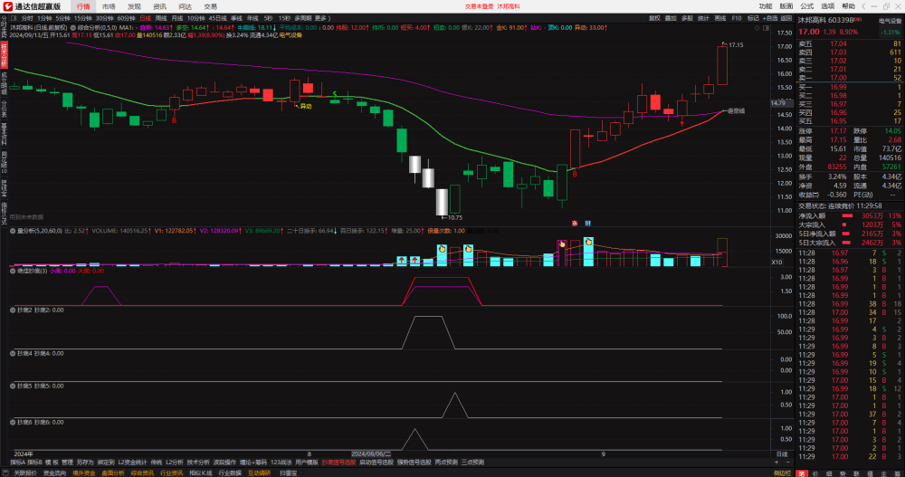Click the 标记 button
Image resolution: width=905 pixels, height=477 pixels.
coord(753,18)
